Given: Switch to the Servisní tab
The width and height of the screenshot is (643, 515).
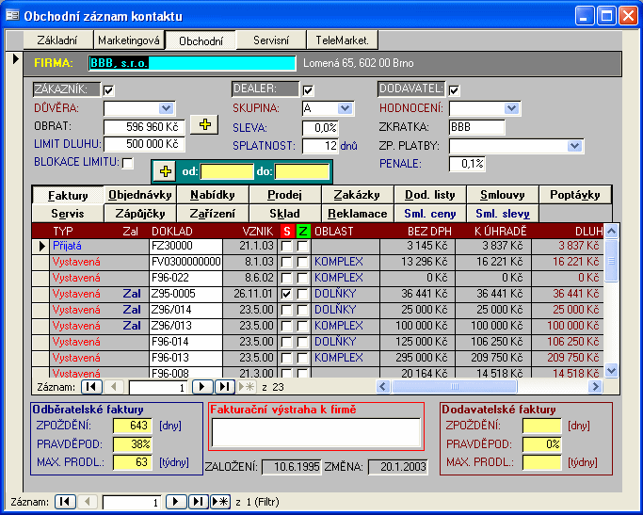Looking at the screenshot, I should 271,40.
